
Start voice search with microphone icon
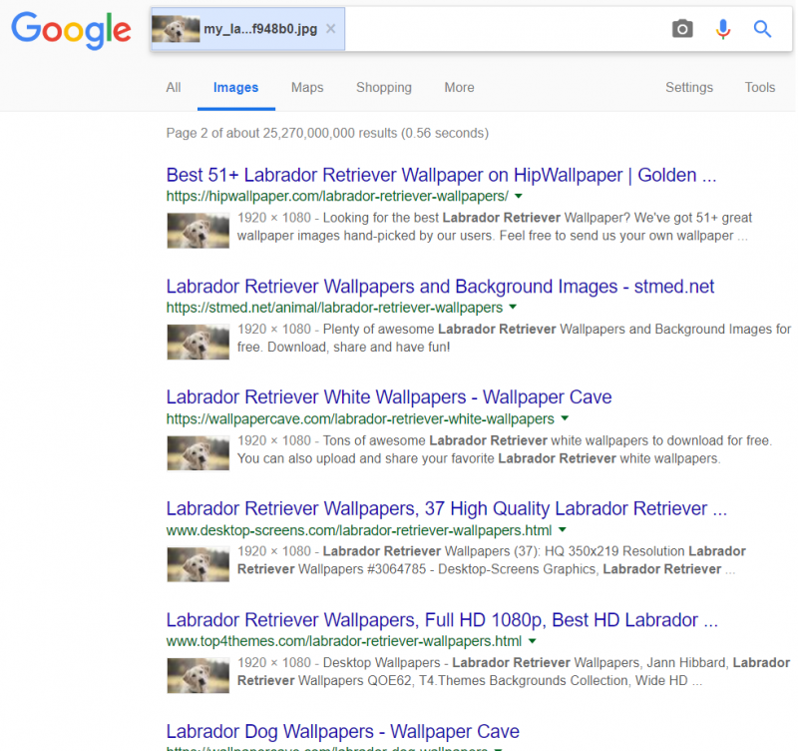722,29
